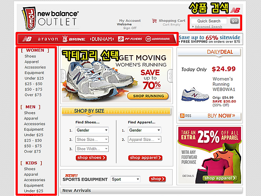This screenshot has height=196, width=261.
Task: Click the Shop Running banner button
Action: pyautogui.click(x=148, y=96)
